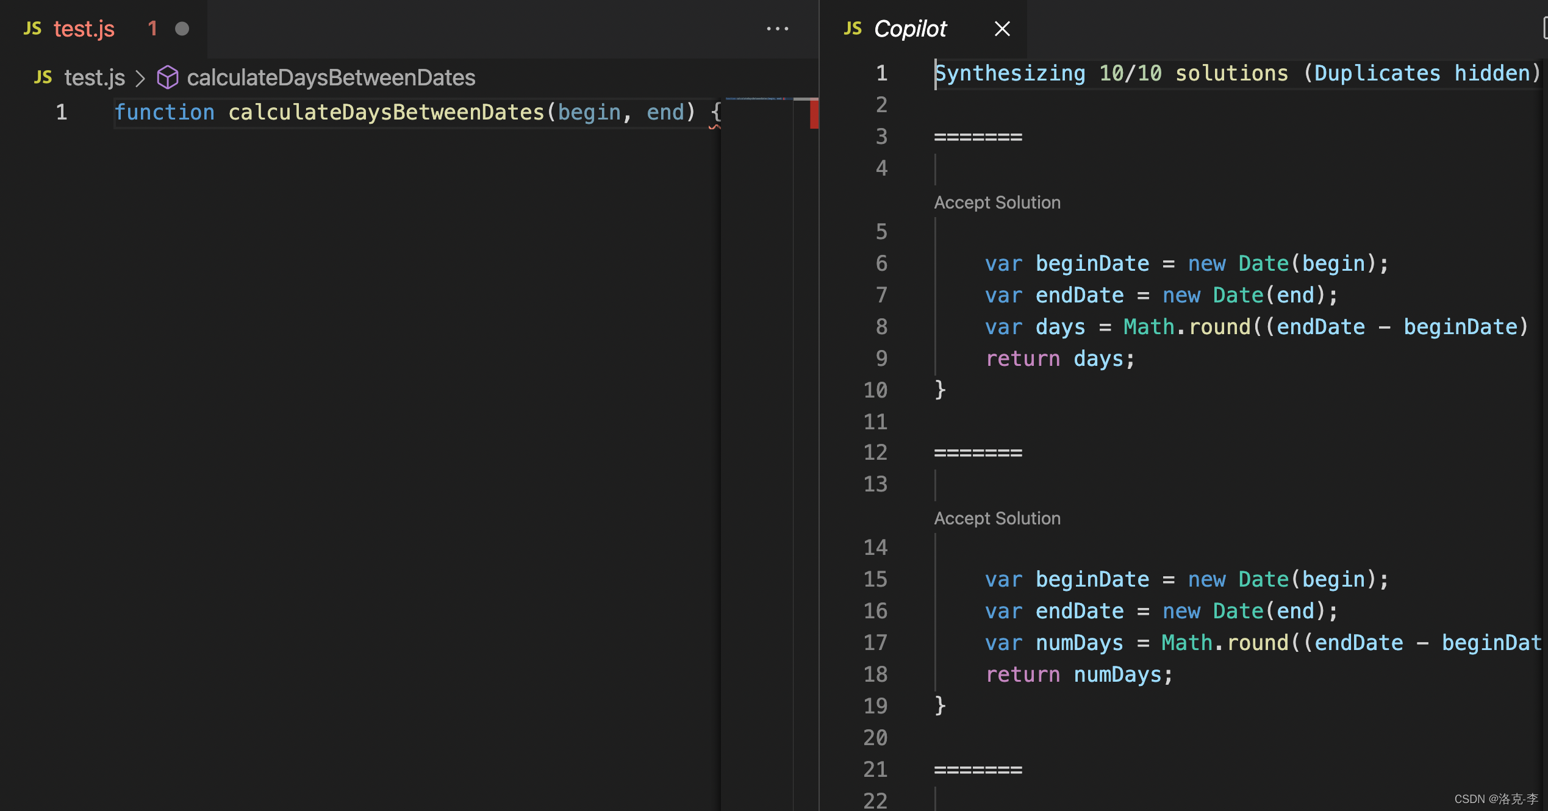This screenshot has height=811, width=1548.
Task: Click the closing brace on line 19
Action: (940, 706)
